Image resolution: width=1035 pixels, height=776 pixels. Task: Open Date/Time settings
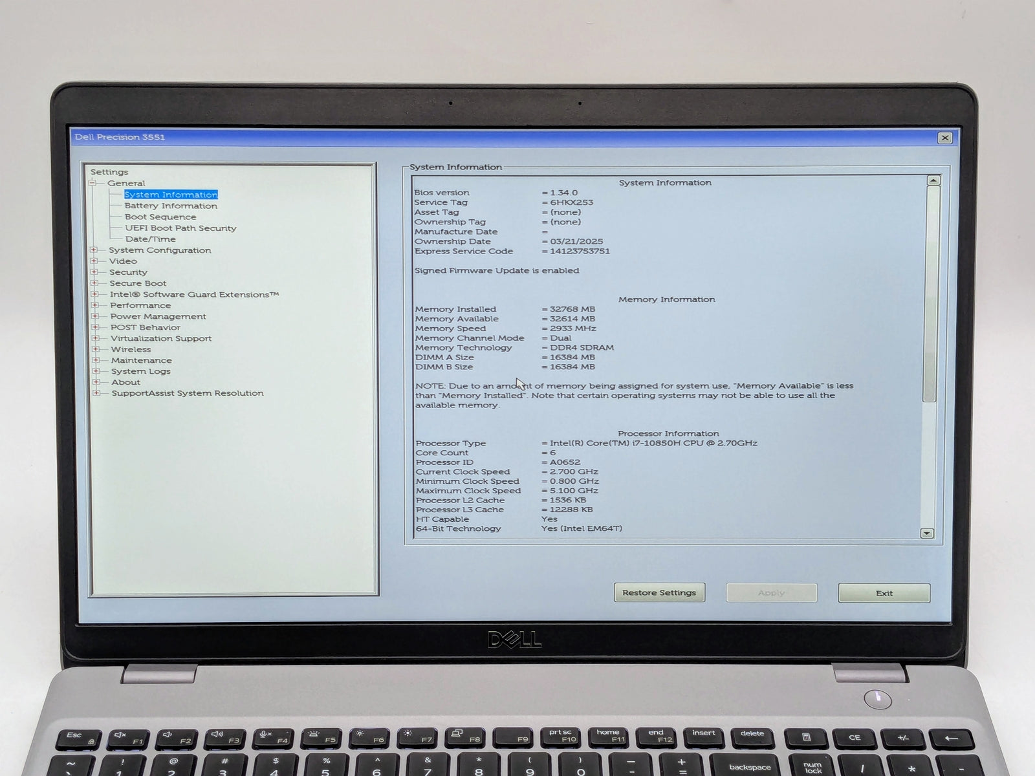(x=150, y=239)
